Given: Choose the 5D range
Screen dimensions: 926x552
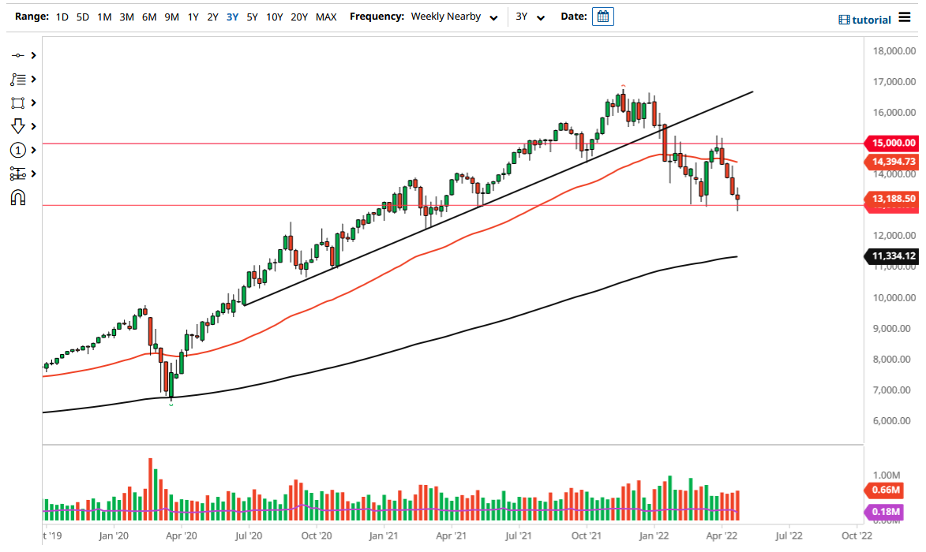Looking at the screenshot, I should tap(83, 17).
